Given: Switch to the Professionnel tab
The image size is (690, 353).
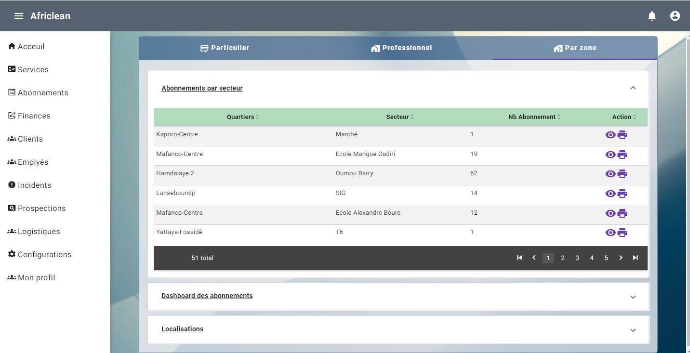Looking at the screenshot, I should (x=401, y=48).
